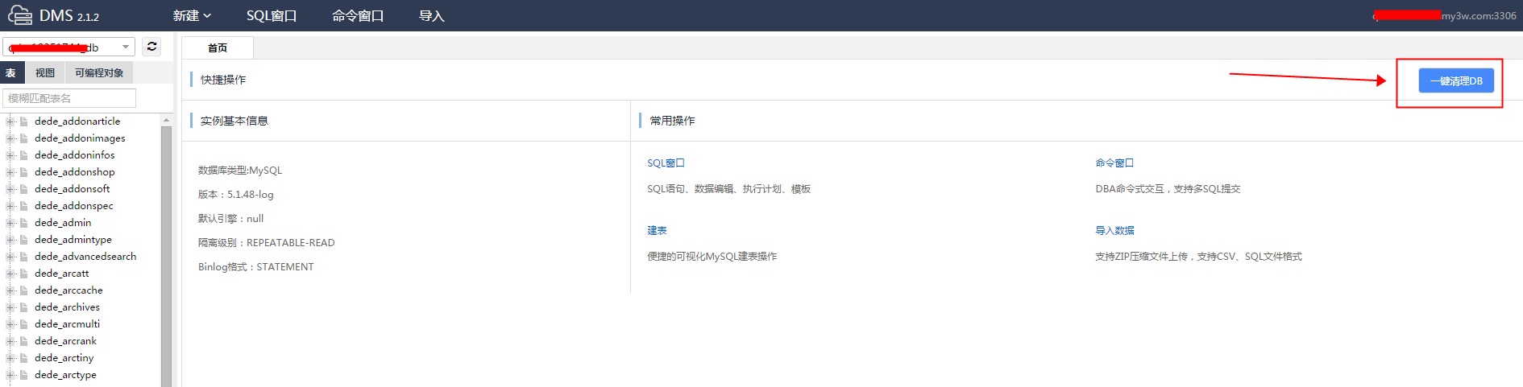
Task: Click the table icon next to dede_addonarticle
Action: (24, 121)
